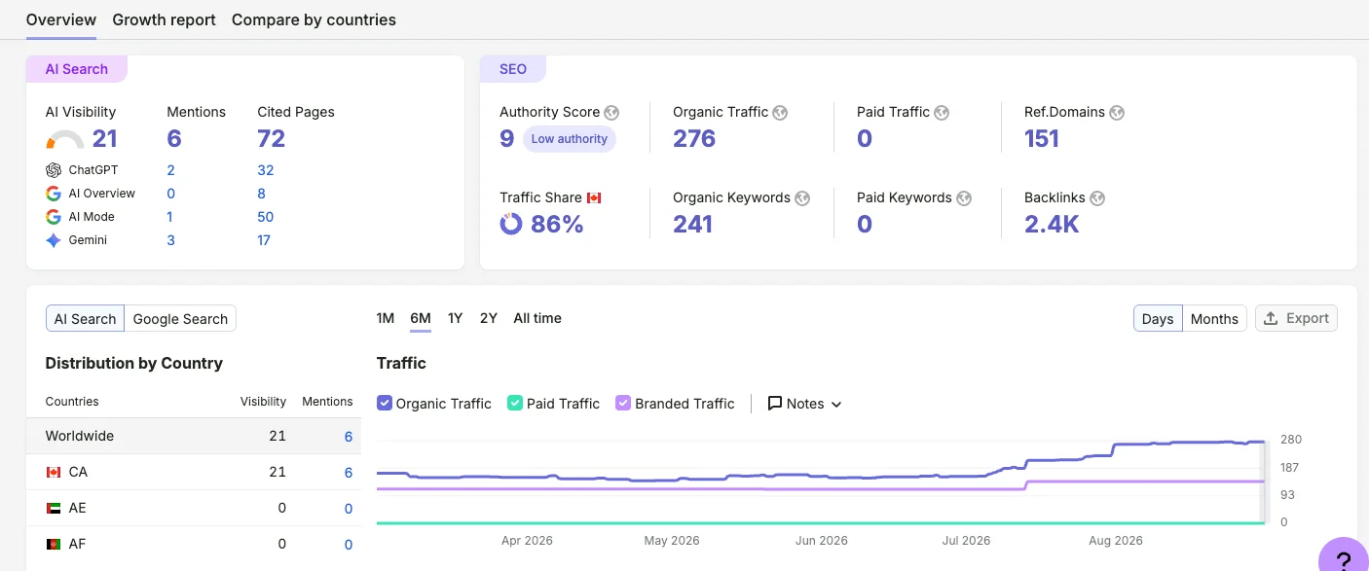Open ChatGPT cited pages count 32

click(266, 170)
